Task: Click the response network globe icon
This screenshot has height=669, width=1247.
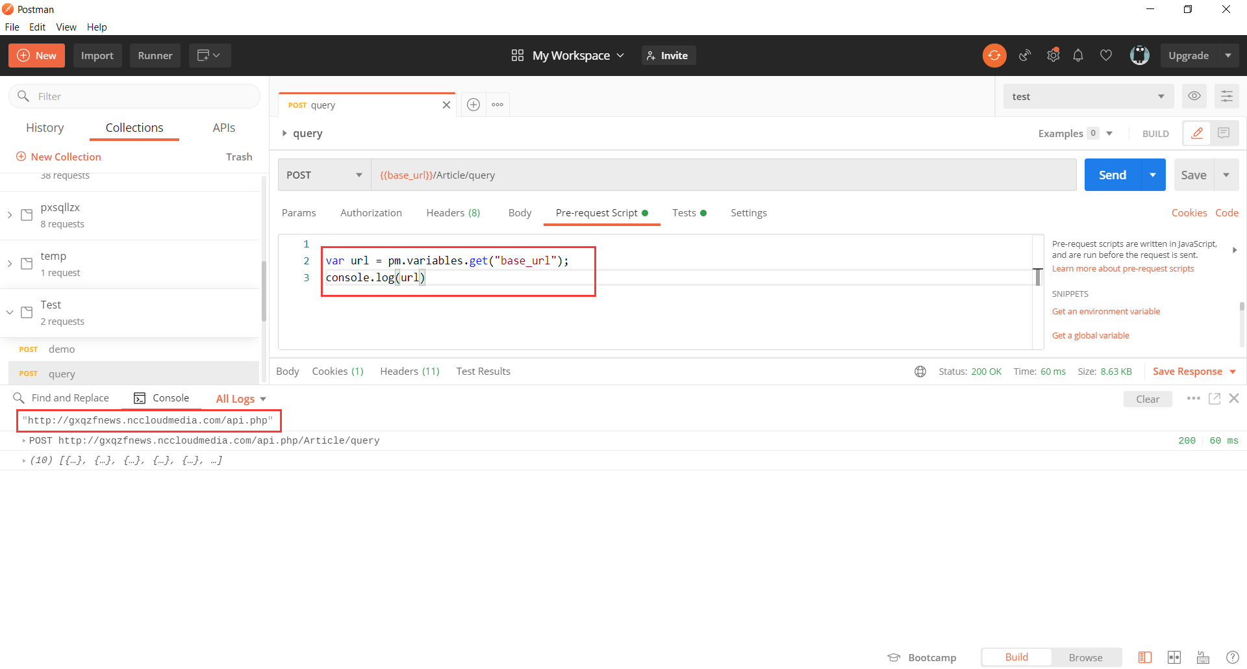Action: [920, 372]
